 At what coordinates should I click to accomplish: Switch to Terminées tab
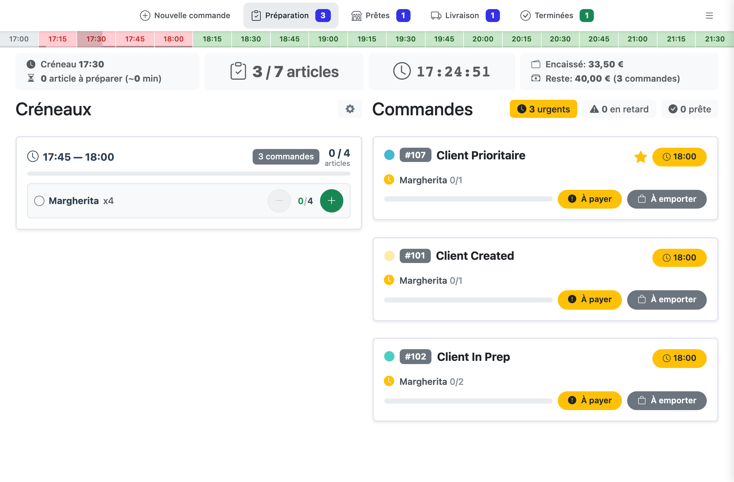(557, 16)
